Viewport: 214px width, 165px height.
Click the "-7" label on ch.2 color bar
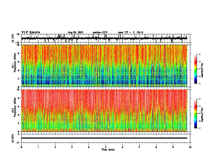click(199, 128)
